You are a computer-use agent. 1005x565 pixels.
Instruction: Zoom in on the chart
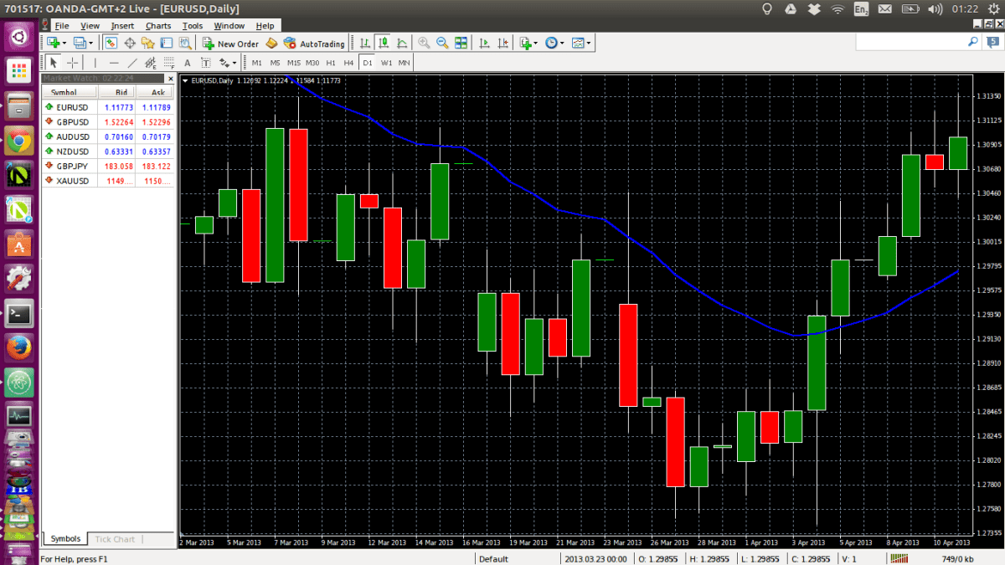(423, 42)
